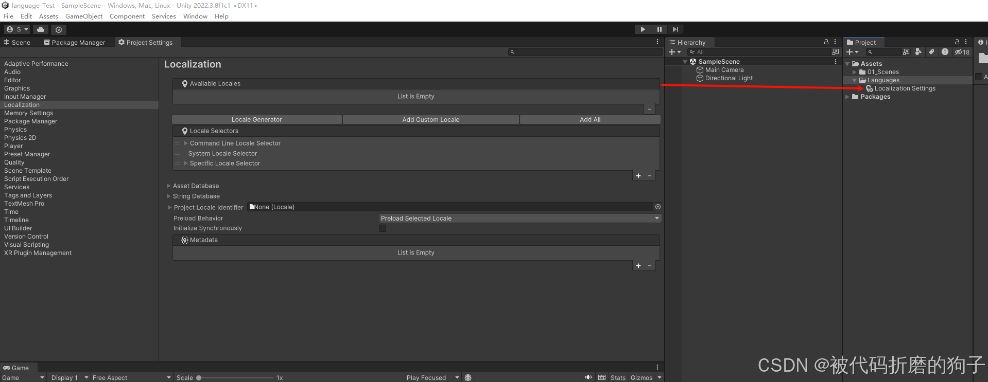Open the Project create plus dropdown
This screenshot has height=382, width=988.
[x=853, y=52]
